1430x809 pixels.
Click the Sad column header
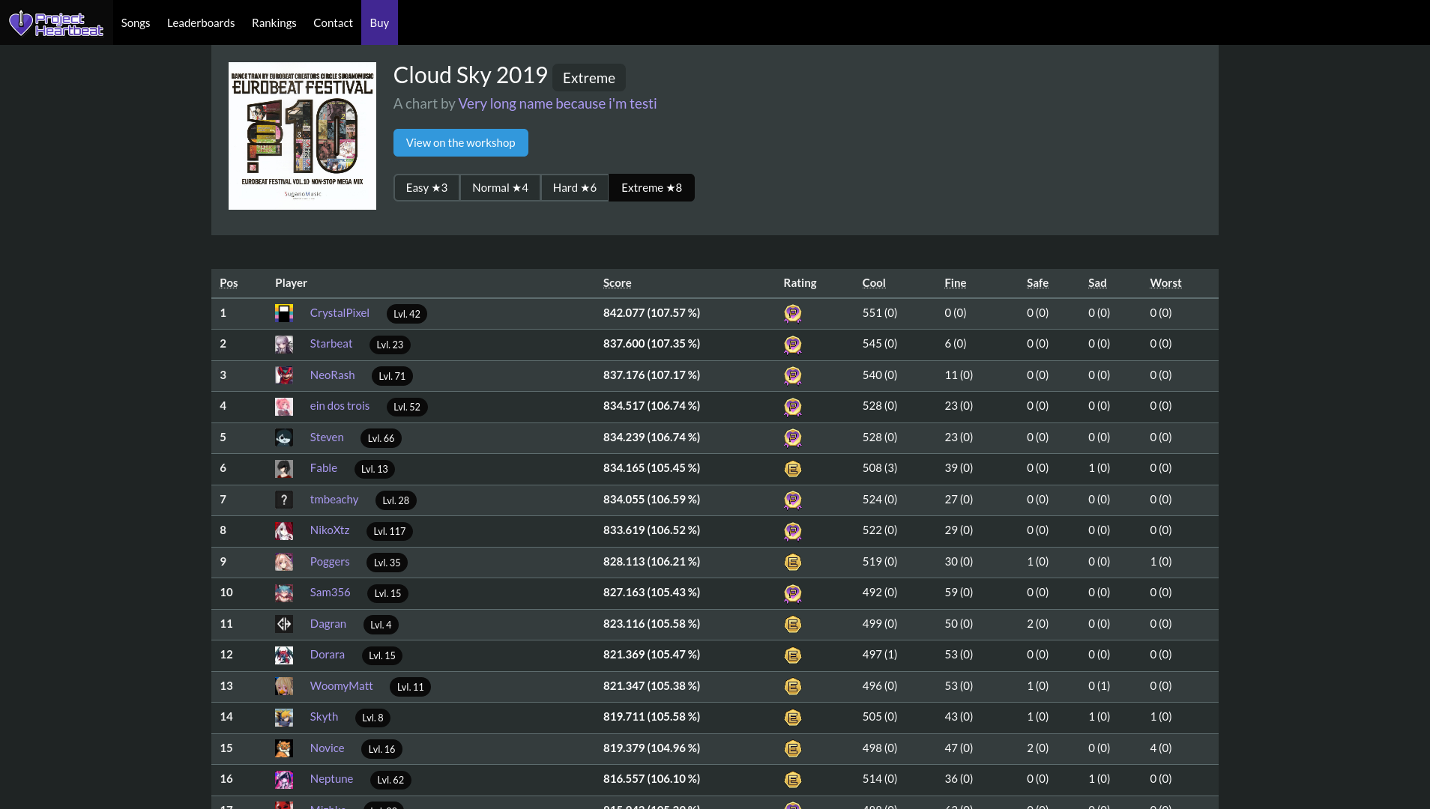1097,283
